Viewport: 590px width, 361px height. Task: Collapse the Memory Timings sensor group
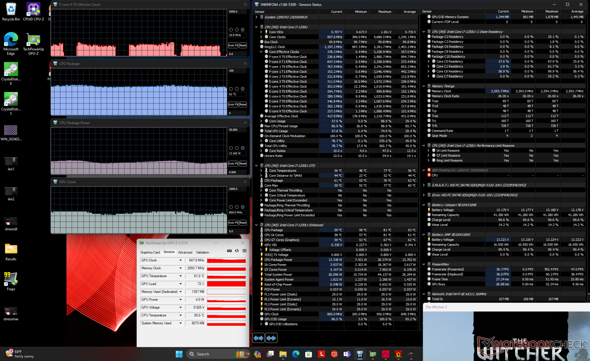tap(424, 86)
